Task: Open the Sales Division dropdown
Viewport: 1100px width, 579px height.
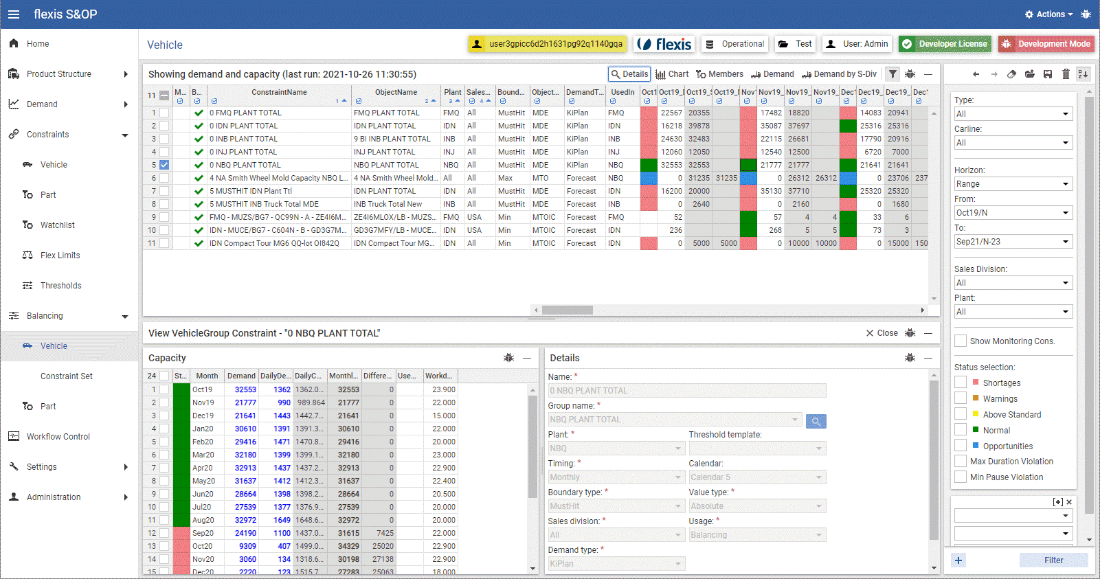Action: point(1013,283)
